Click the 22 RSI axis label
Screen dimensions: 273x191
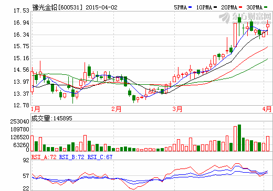(26, 188)
